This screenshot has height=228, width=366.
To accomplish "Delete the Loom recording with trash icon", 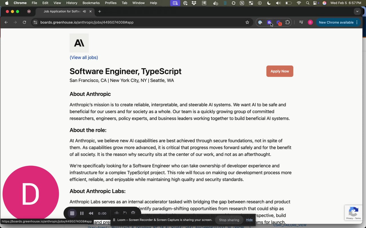I will click(133, 213).
